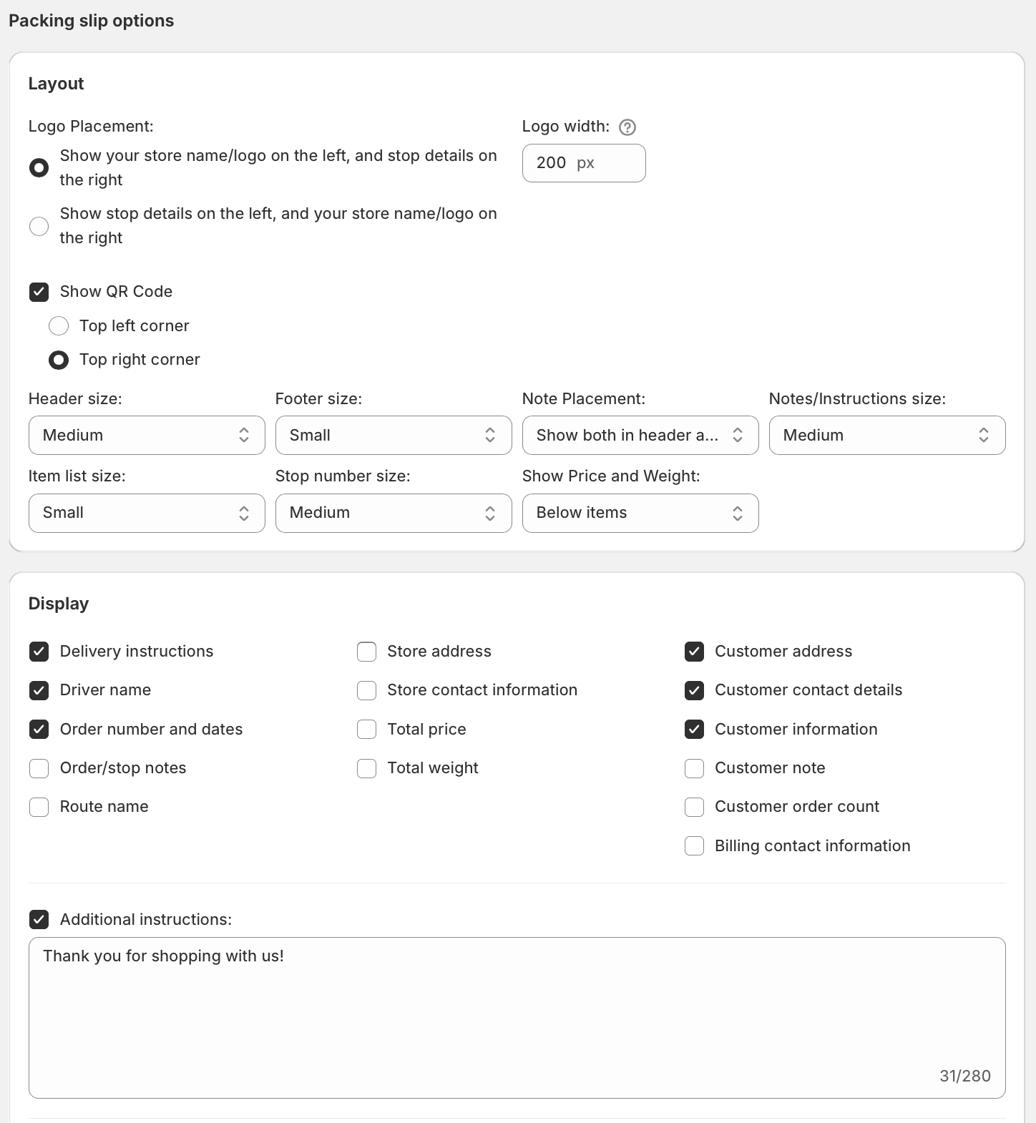This screenshot has height=1123, width=1036.
Task: Check the Total price option
Action: (x=367, y=730)
